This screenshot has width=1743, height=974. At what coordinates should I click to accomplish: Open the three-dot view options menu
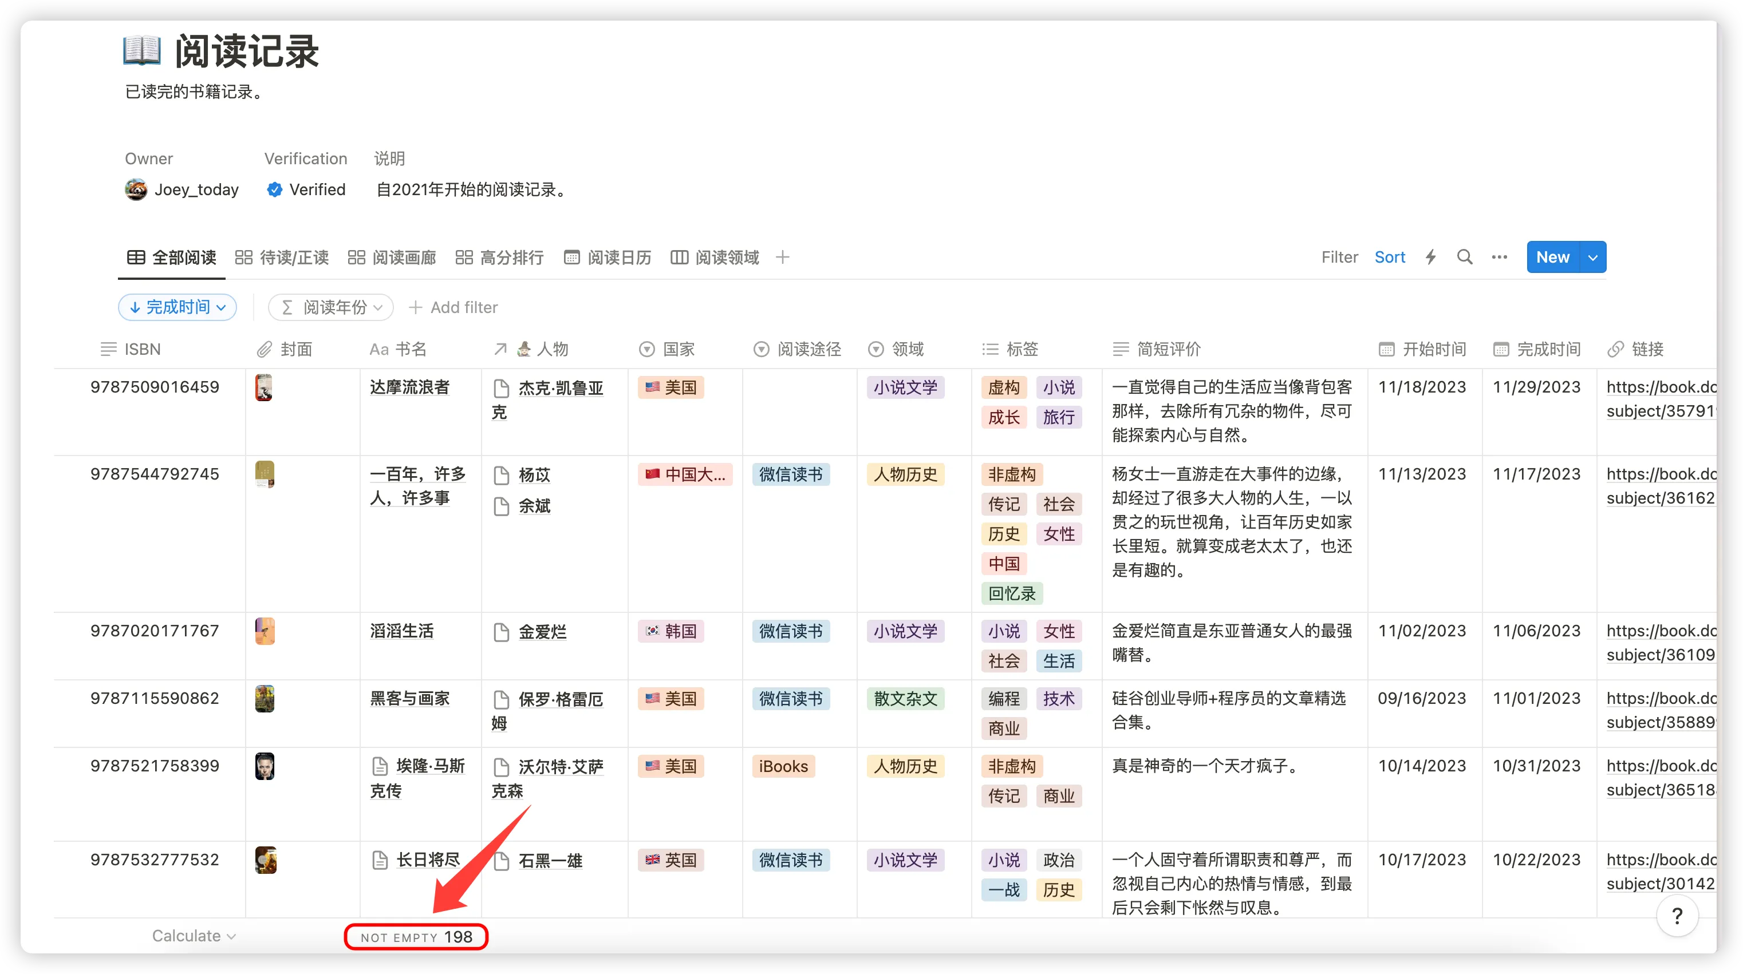[x=1498, y=257]
